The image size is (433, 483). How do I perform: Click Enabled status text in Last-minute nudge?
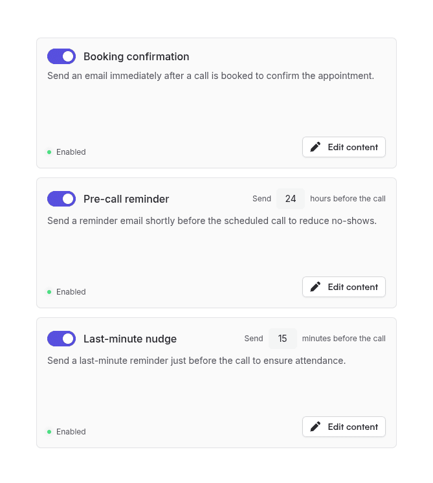point(71,432)
